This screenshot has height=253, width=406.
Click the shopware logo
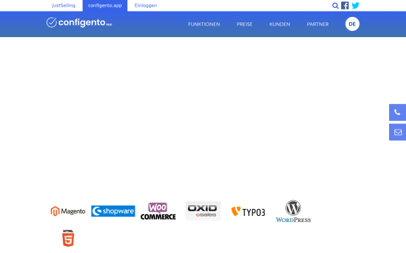click(x=113, y=211)
